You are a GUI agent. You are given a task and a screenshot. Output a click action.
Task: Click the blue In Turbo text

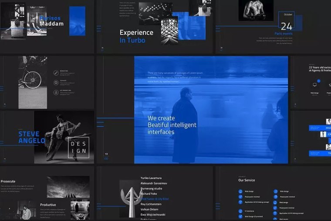132,40
